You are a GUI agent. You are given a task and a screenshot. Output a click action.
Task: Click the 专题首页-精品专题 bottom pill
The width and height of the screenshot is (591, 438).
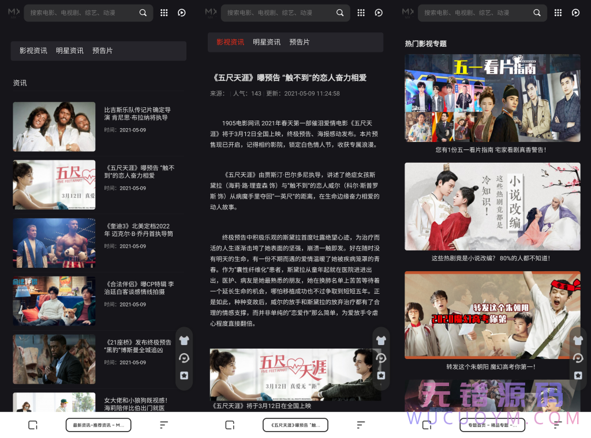coord(492,424)
